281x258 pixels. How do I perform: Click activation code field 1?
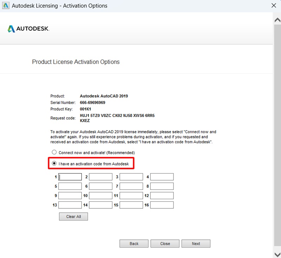point(70,177)
